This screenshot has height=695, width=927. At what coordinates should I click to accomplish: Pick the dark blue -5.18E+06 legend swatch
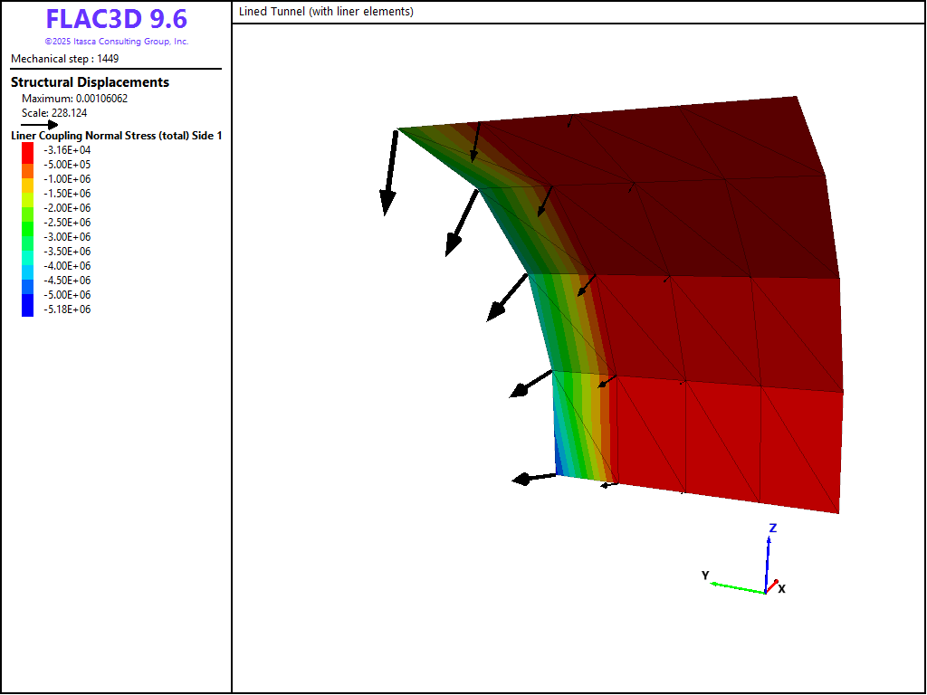[x=27, y=309]
